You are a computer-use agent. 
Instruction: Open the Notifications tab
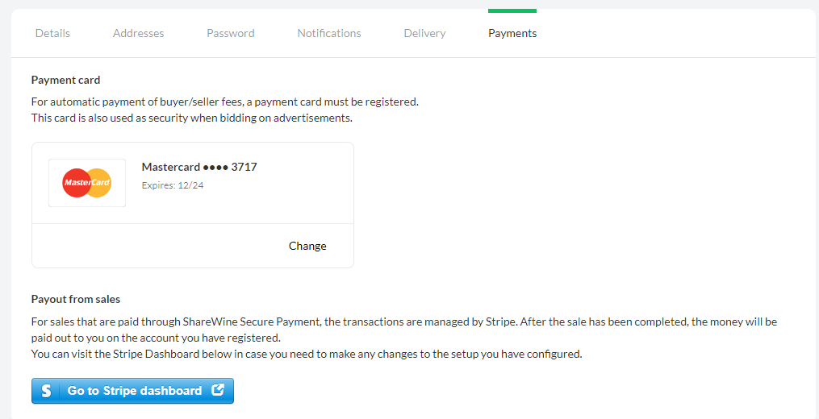tap(329, 33)
